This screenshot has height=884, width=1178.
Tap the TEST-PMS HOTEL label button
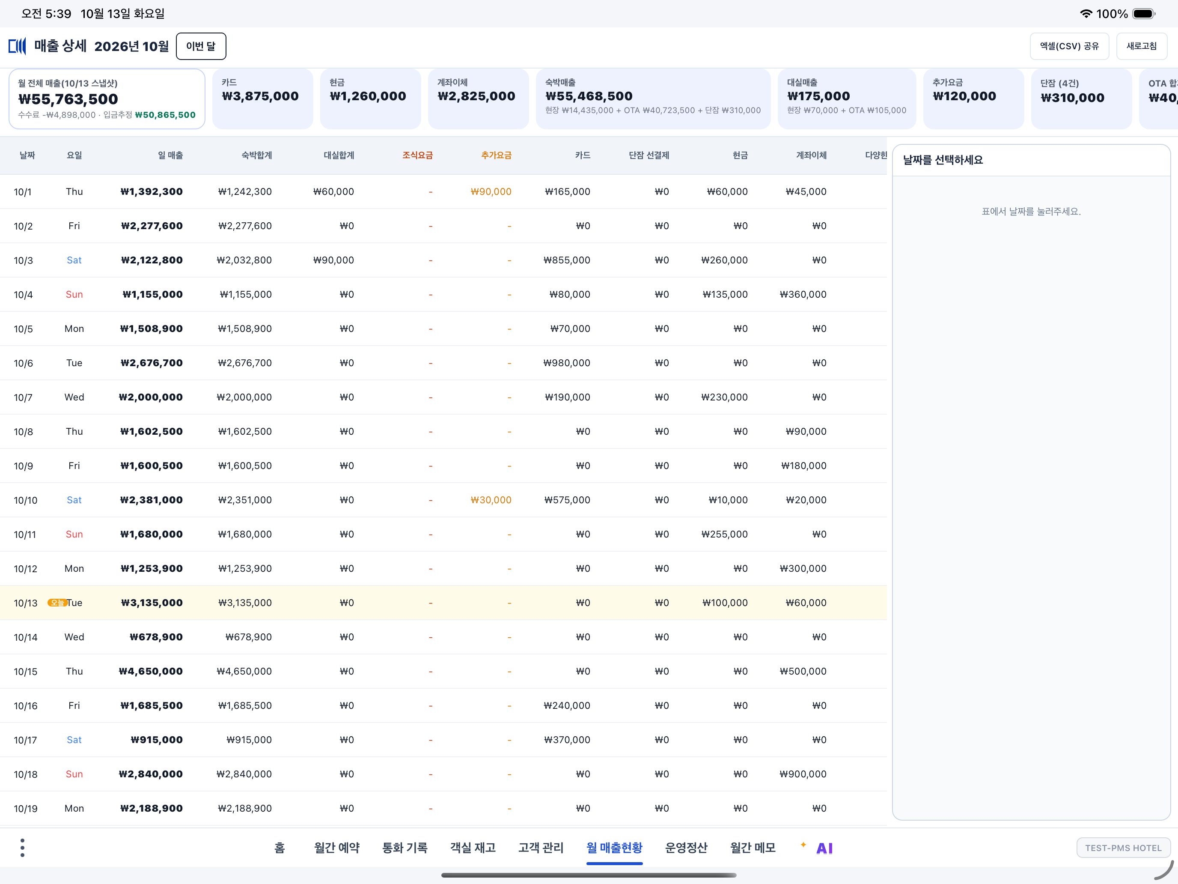(1123, 848)
